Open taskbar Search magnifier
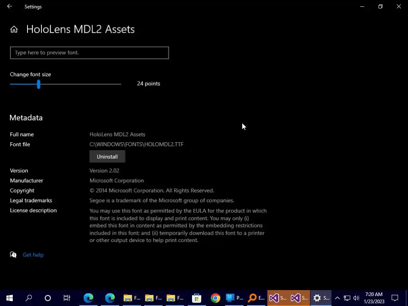Screen dimensions: 408x306 click(29, 298)
